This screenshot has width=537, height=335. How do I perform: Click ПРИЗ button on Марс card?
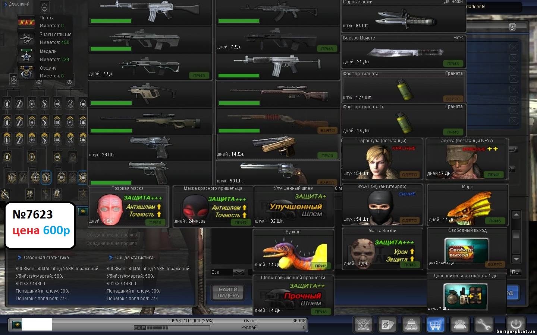(495, 221)
